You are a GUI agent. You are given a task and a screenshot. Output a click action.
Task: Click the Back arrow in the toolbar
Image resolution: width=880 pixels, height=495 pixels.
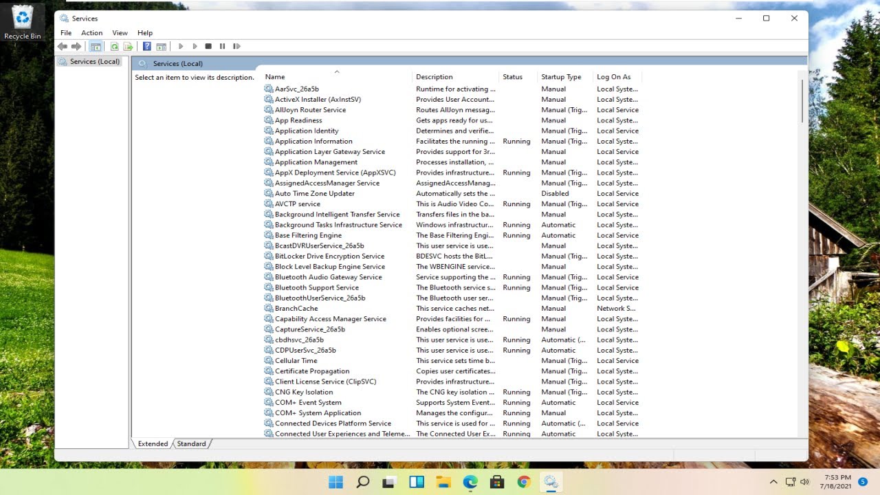(x=63, y=46)
